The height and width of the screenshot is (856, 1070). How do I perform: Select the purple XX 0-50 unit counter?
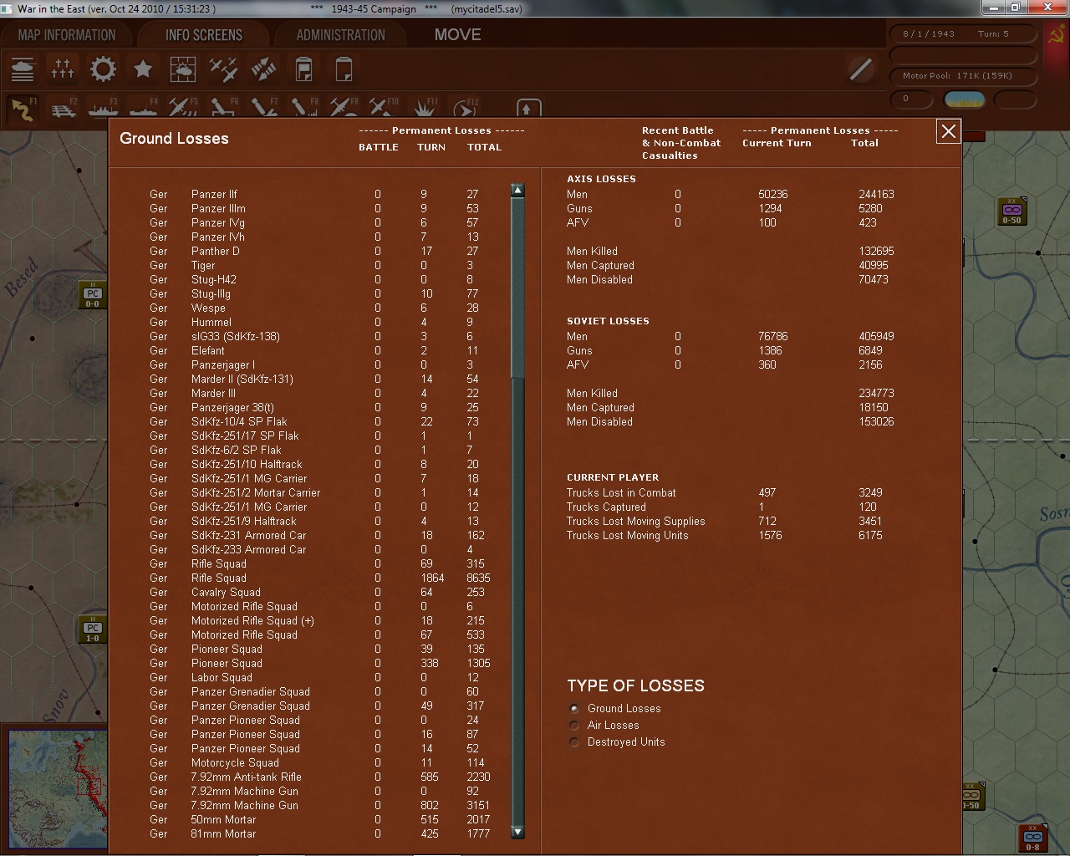1011,212
